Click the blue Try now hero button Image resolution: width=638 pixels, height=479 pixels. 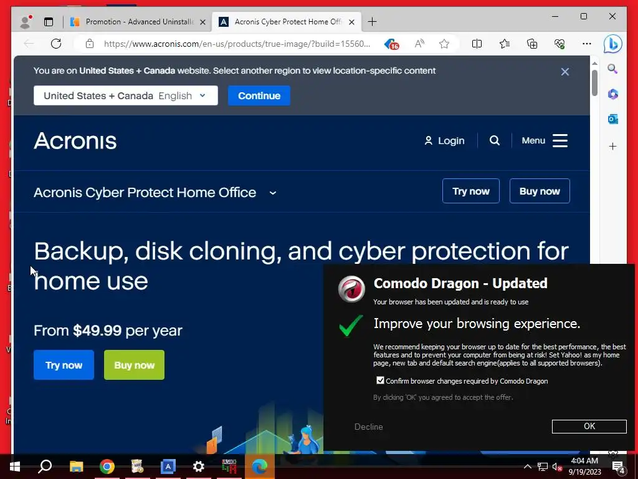coord(64,365)
